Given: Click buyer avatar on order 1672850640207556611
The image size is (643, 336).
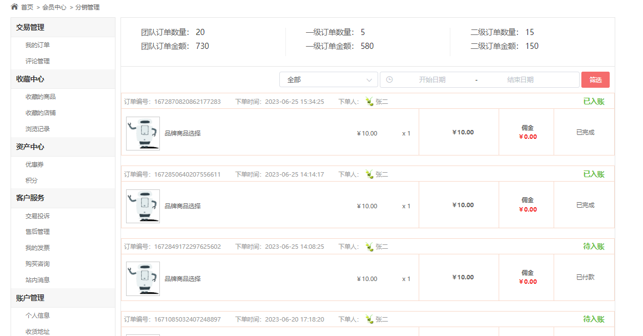Looking at the screenshot, I should pos(369,174).
